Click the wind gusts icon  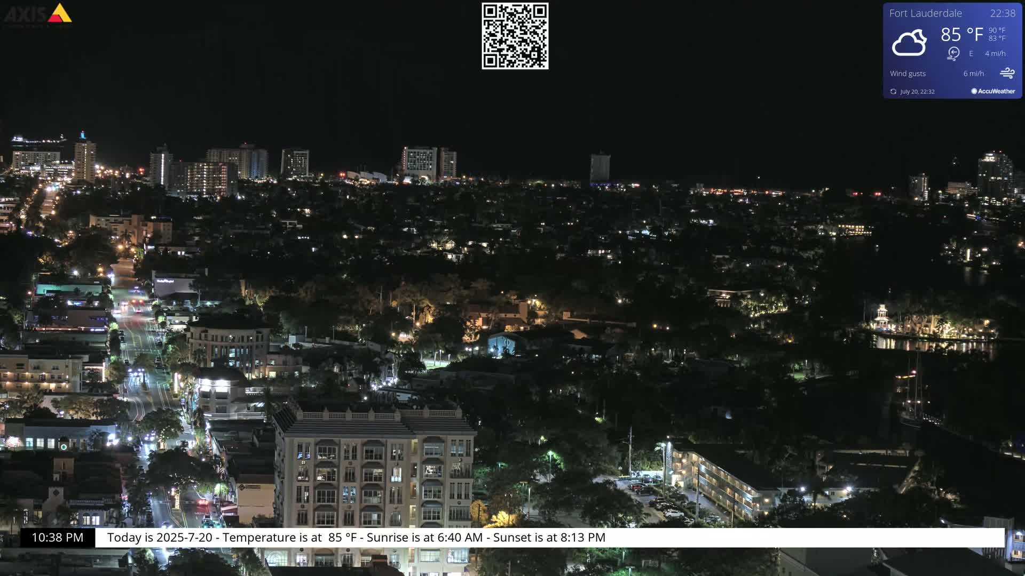click(x=1008, y=73)
